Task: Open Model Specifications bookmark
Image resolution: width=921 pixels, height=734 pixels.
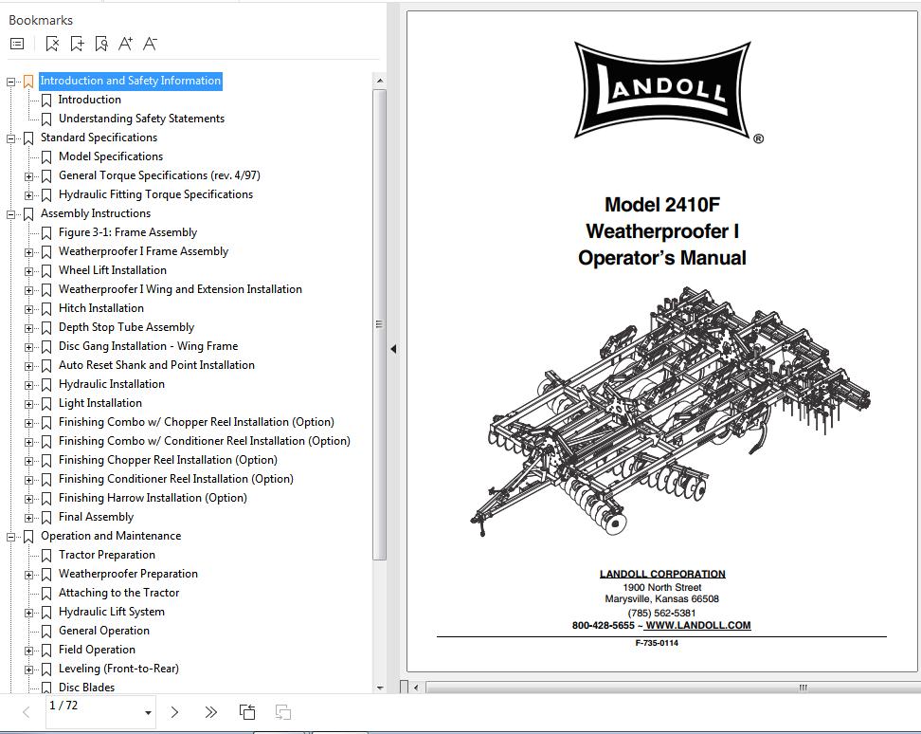Action: [111, 156]
